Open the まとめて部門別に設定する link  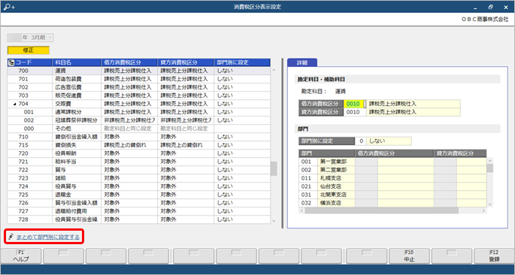tap(48, 237)
